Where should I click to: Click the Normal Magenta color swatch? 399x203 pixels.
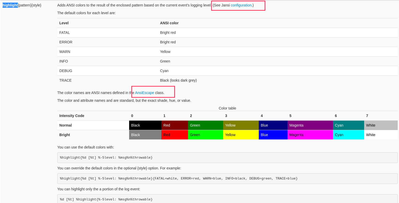point(310,125)
